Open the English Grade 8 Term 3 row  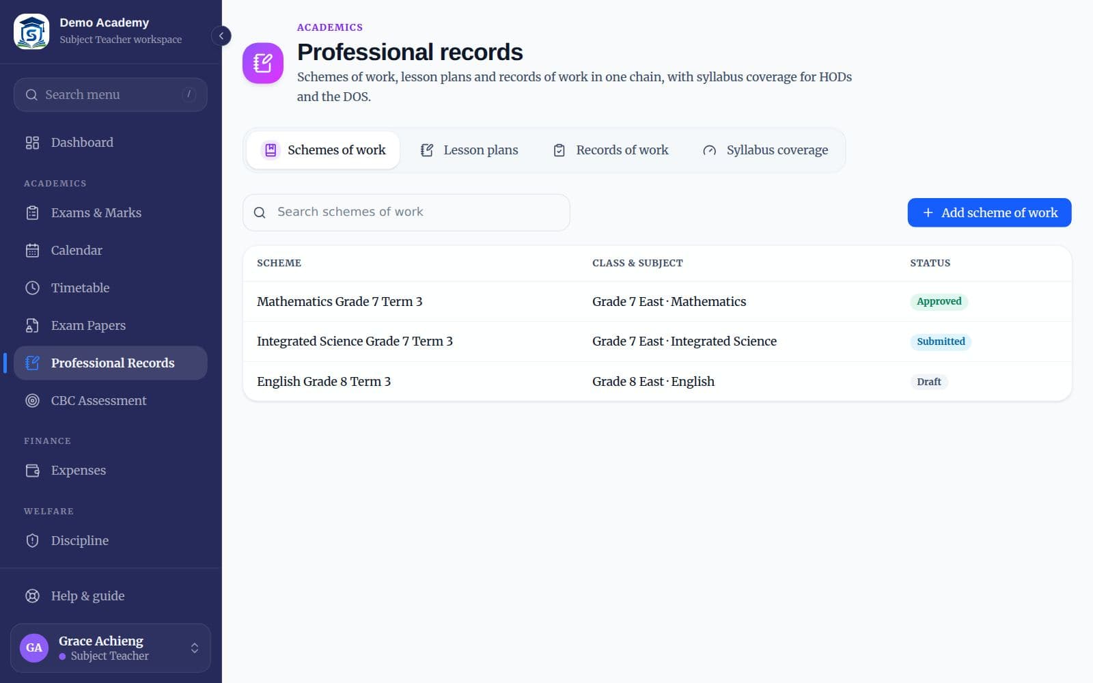657,381
